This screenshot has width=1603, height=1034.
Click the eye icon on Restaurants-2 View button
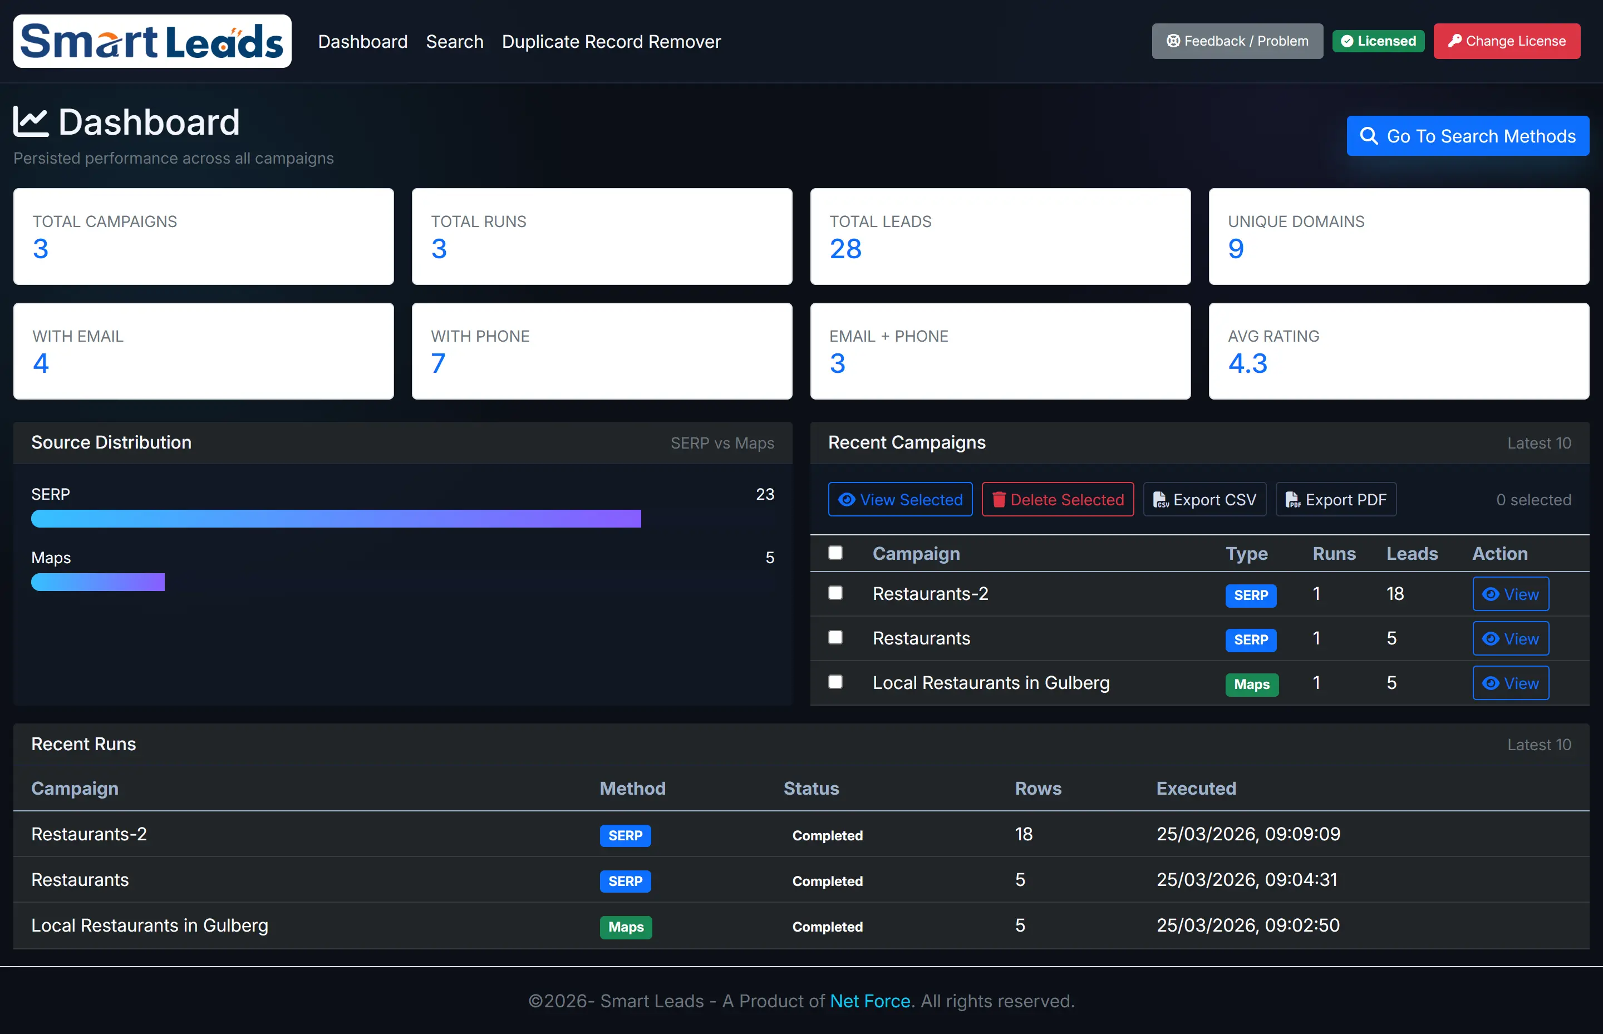pyautogui.click(x=1492, y=594)
